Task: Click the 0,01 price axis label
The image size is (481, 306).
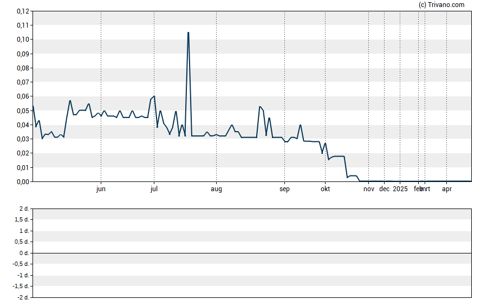Action: click(23, 167)
